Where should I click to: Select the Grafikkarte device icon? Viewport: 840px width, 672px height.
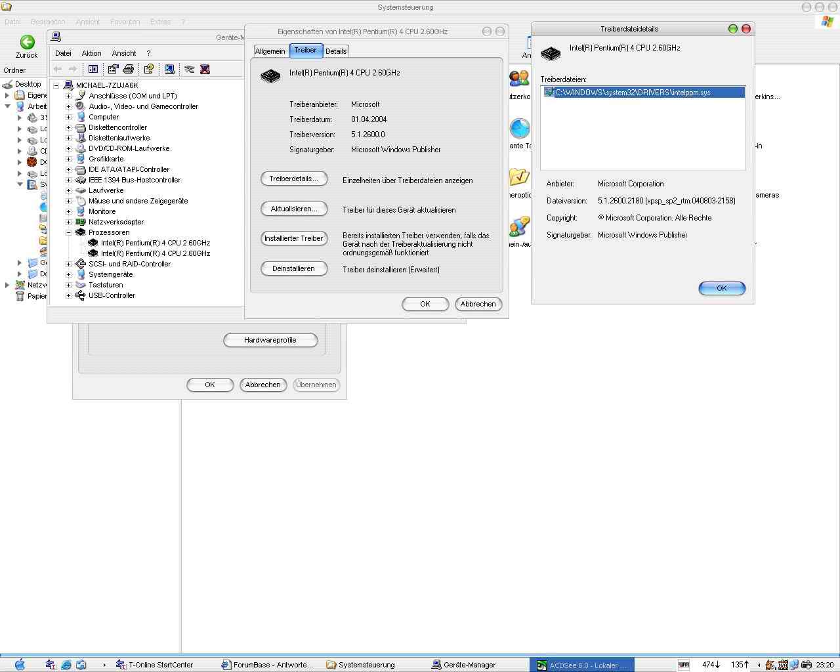tap(81, 159)
